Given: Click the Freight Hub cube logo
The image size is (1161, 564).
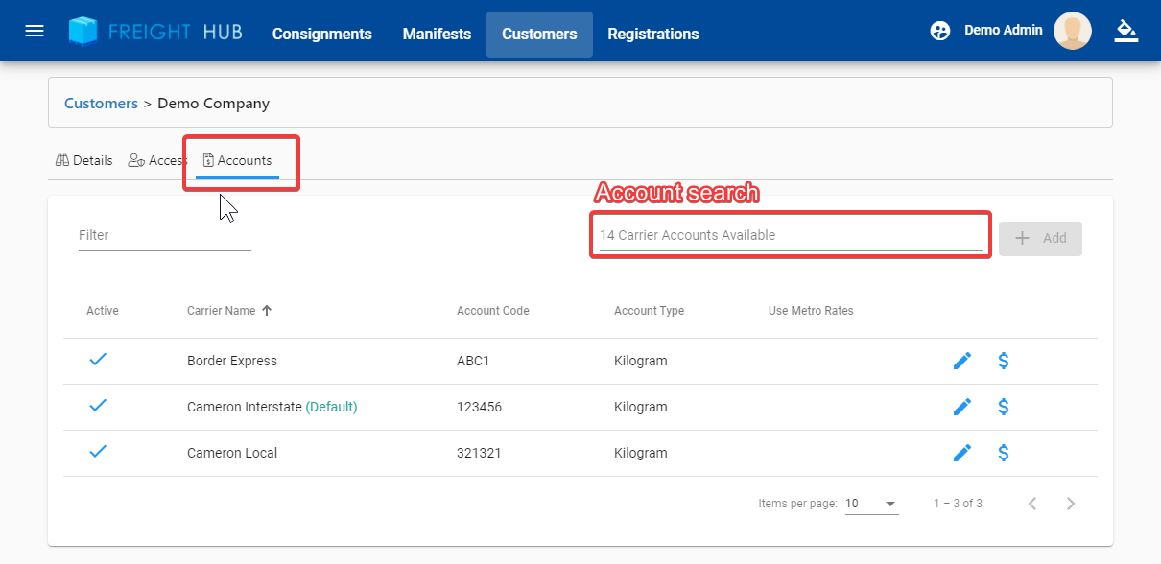Looking at the screenshot, I should click(x=84, y=32).
